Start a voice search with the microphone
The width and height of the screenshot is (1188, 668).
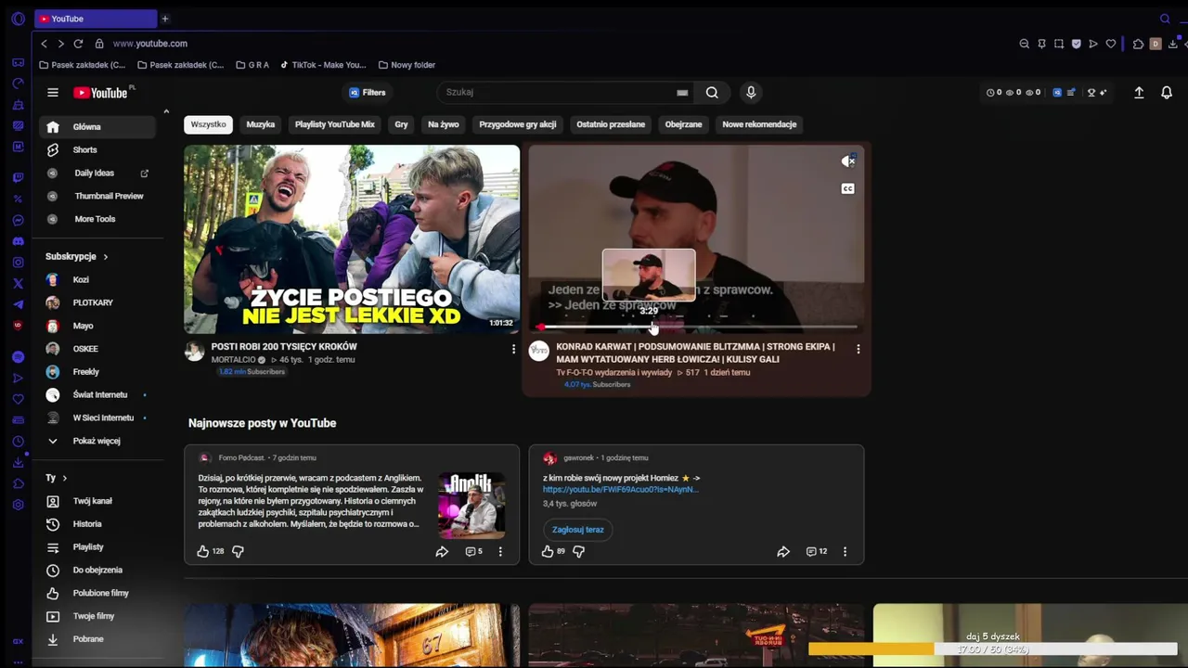tap(751, 92)
